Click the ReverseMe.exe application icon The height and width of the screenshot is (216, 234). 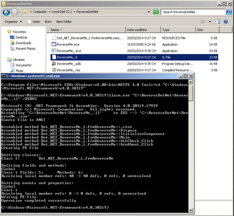pos(54,44)
